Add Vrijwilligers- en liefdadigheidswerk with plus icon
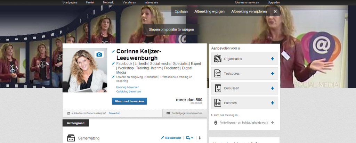The height and width of the screenshot is (143, 356). [x=273, y=122]
